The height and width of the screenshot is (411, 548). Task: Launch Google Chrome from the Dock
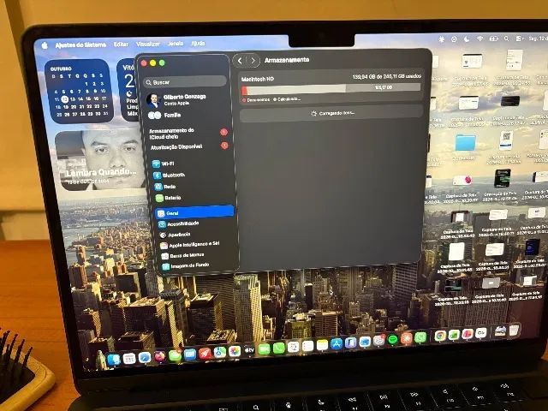tap(440, 337)
